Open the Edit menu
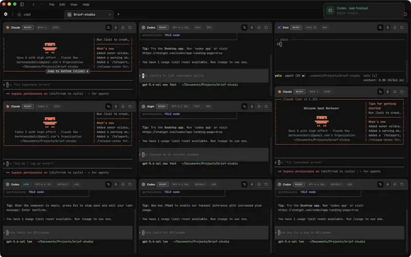The height and width of the screenshot is (257, 411). coord(62,5)
